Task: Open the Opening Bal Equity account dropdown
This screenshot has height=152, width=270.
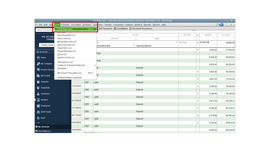Action: 134,46
